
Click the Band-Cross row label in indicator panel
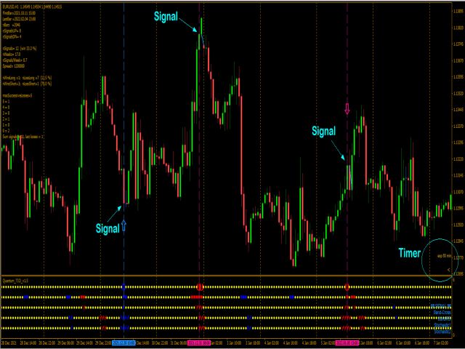point(442,313)
